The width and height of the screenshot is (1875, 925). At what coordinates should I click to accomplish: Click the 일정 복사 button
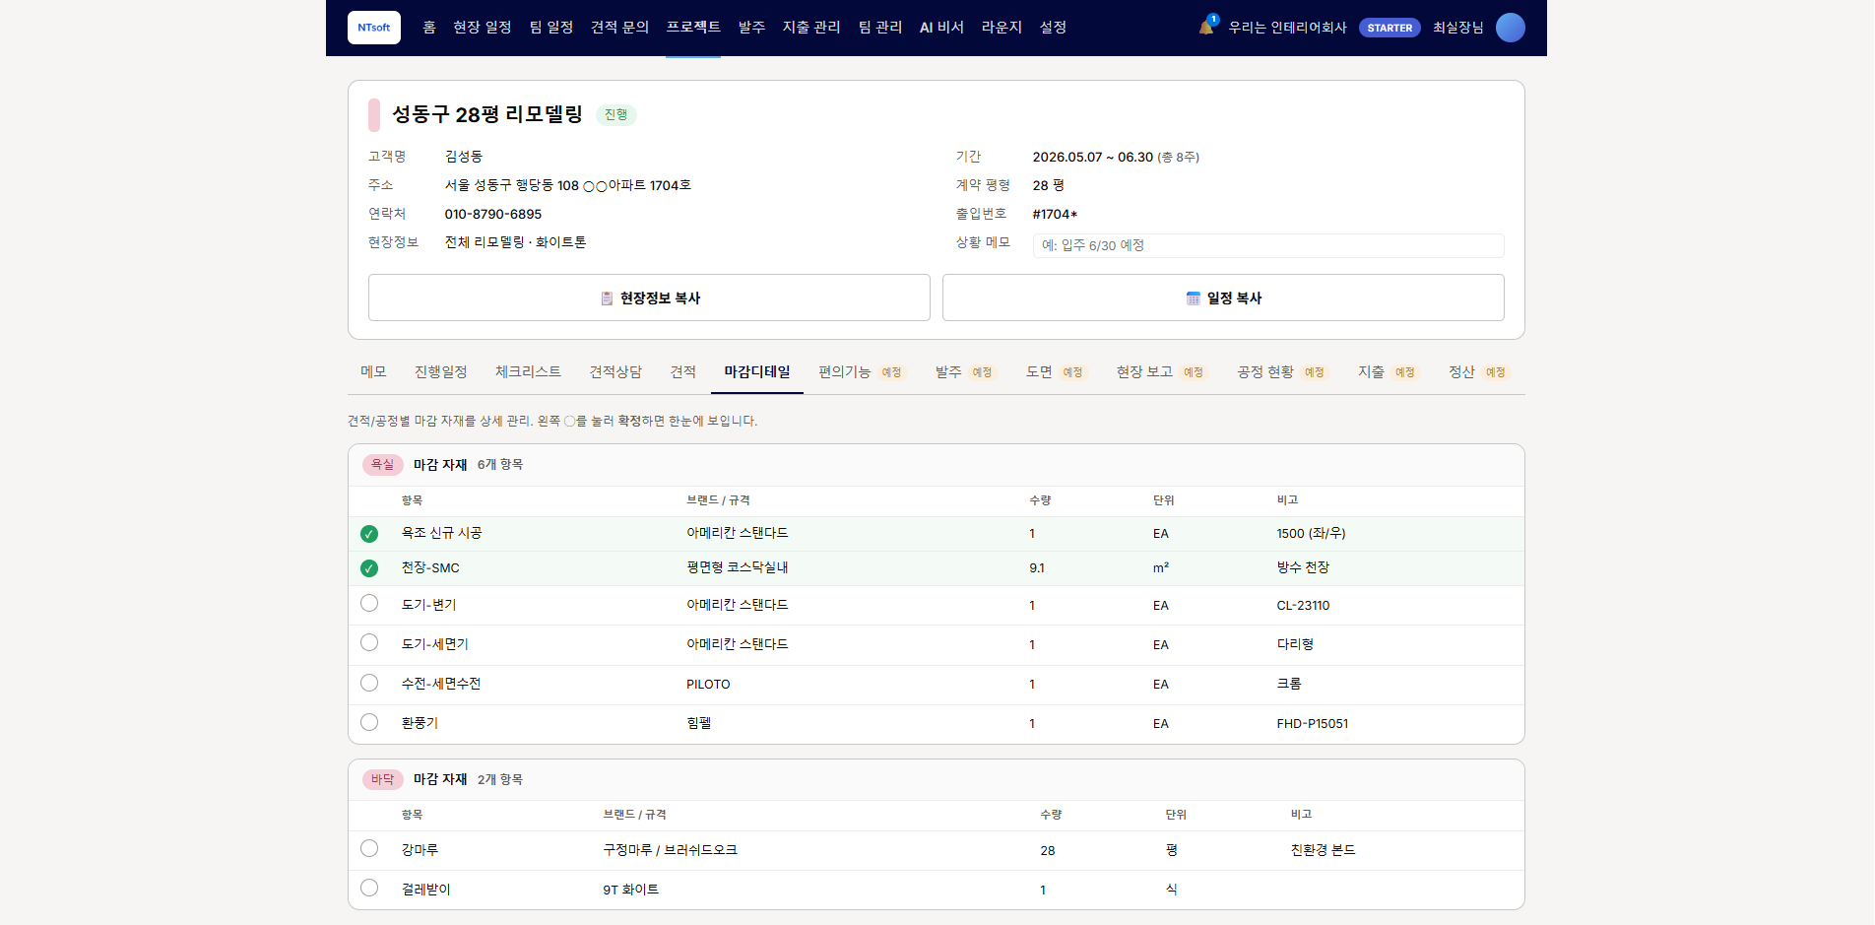click(x=1223, y=297)
